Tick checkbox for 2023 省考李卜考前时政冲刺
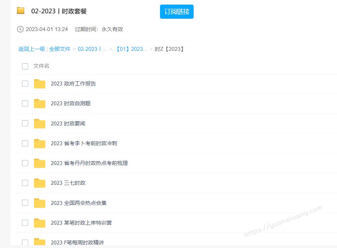Screen dimensions: 337x248 pyautogui.click(x=25, y=143)
